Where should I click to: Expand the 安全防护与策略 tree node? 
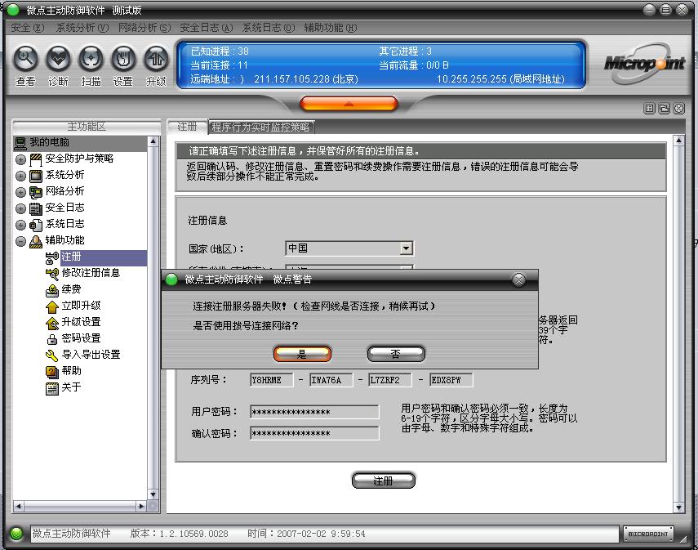coord(20,159)
